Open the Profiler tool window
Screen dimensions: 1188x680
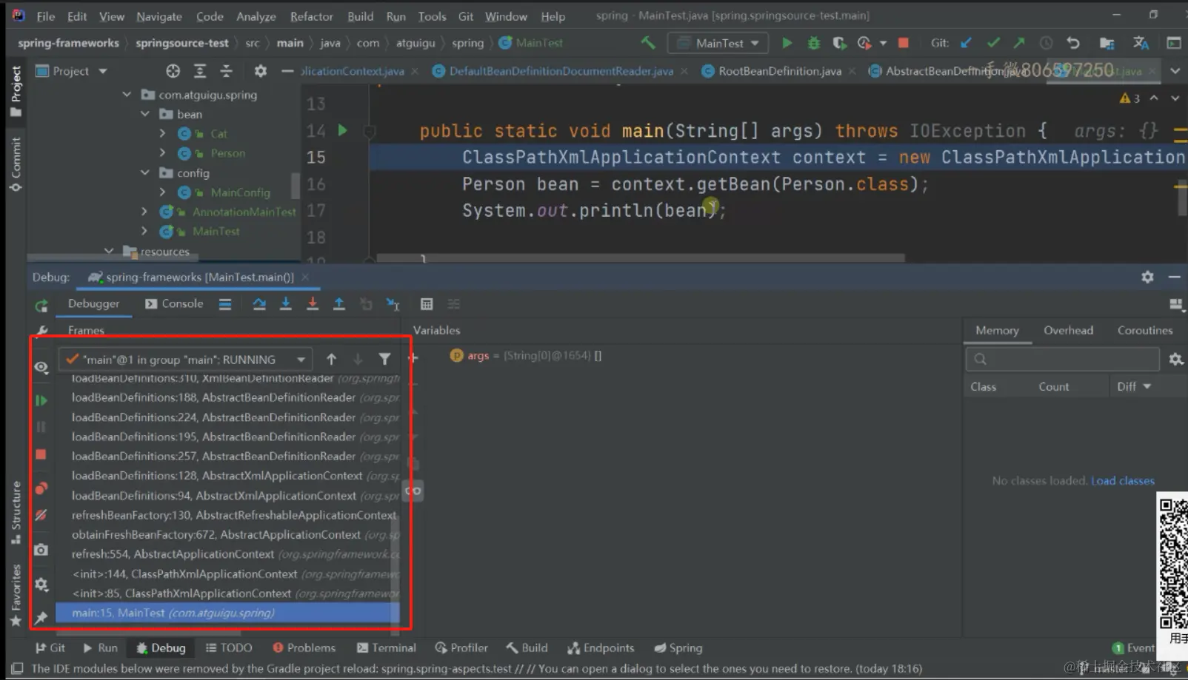tap(461, 647)
